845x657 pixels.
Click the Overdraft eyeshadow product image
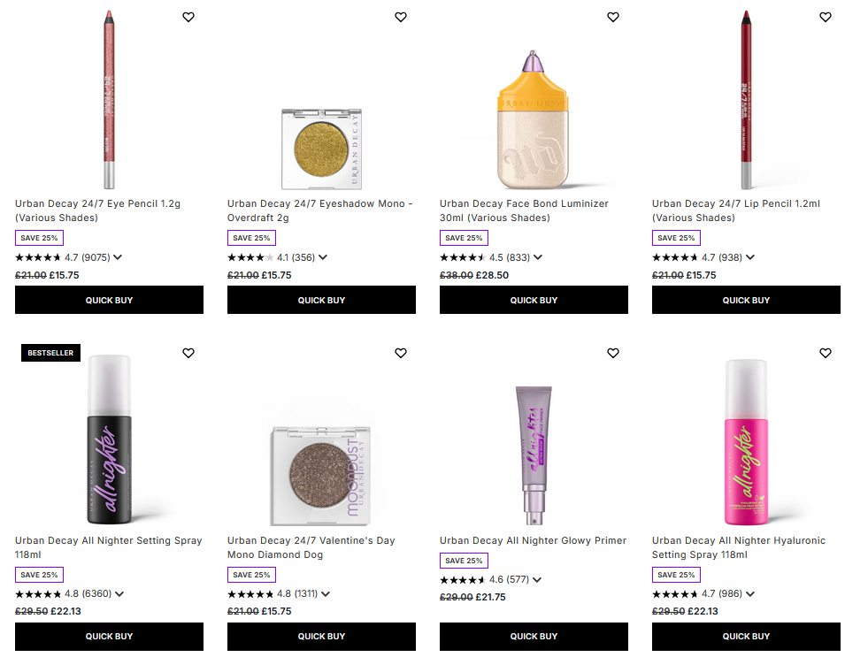pyautogui.click(x=321, y=149)
